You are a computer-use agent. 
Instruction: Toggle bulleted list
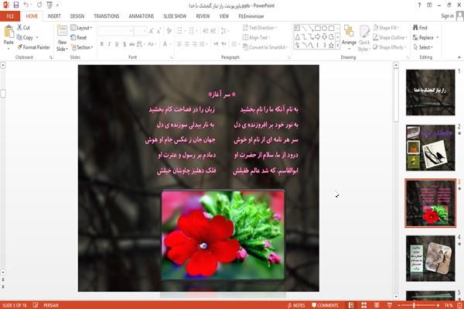point(180,30)
